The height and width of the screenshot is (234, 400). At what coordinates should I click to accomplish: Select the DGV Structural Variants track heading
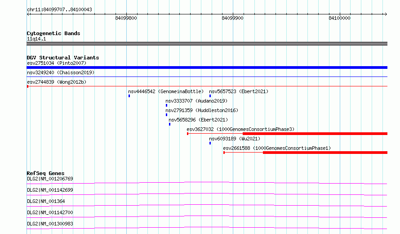coord(63,58)
